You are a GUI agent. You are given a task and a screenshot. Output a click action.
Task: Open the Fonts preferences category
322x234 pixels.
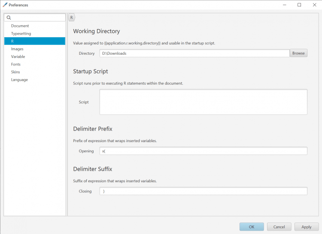point(16,64)
